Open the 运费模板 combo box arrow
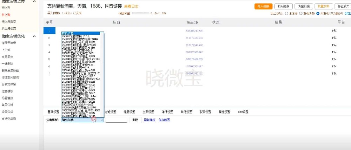Screen dimensions: 351x150 click(102, 120)
